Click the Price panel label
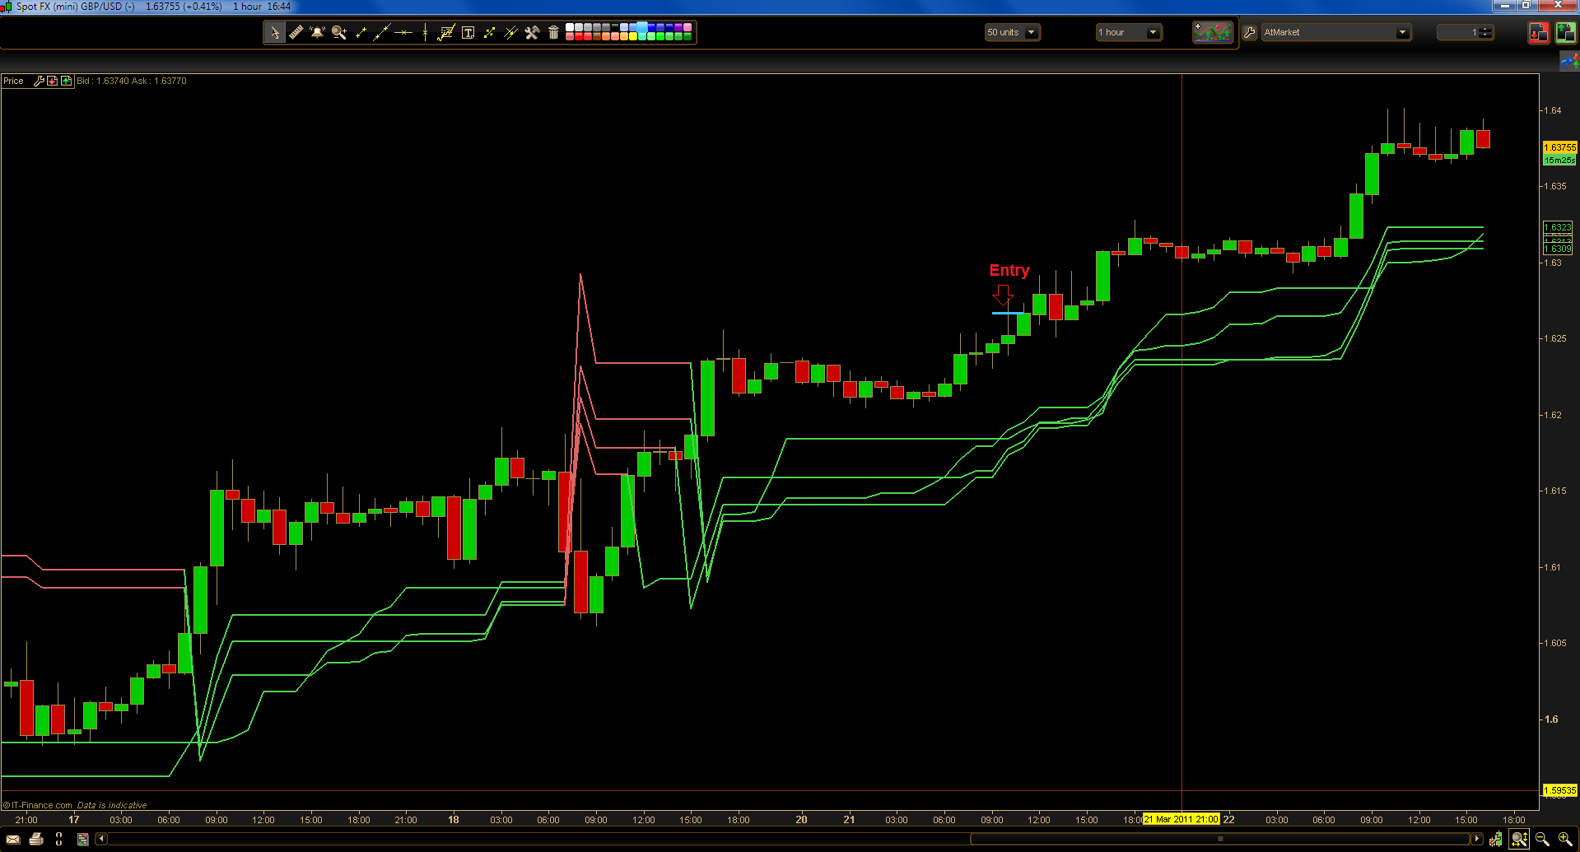Image resolution: width=1580 pixels, height=852 pixels. click(x=13, y=81)
